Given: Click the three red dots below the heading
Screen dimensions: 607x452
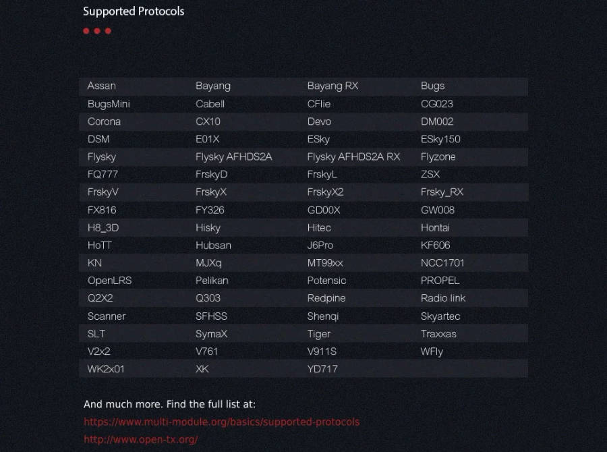Looking at the screenshot, I should tap(97, 31).
